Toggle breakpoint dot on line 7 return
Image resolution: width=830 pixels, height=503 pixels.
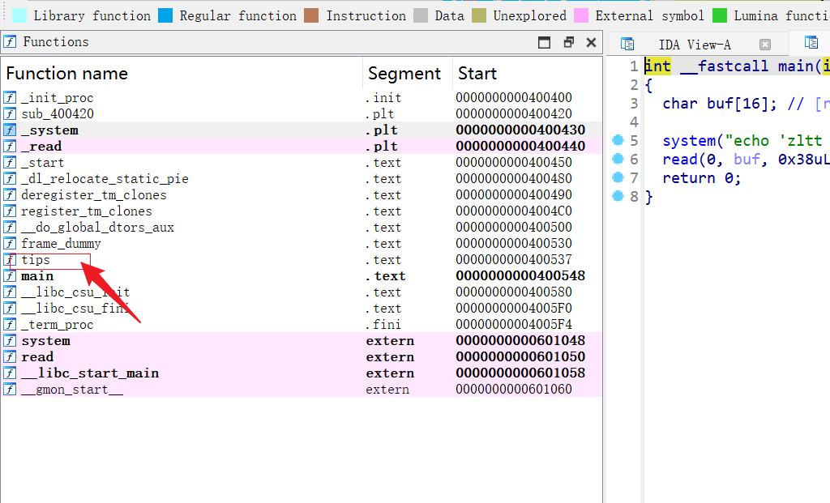tap(618, 178)
